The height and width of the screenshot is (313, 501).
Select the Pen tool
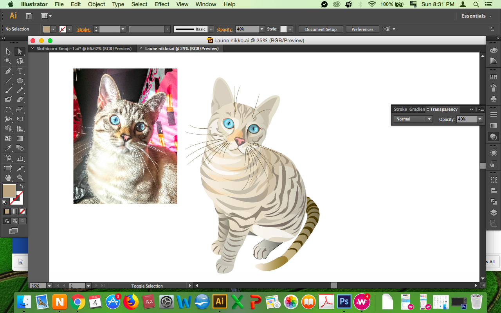(8, 71)
